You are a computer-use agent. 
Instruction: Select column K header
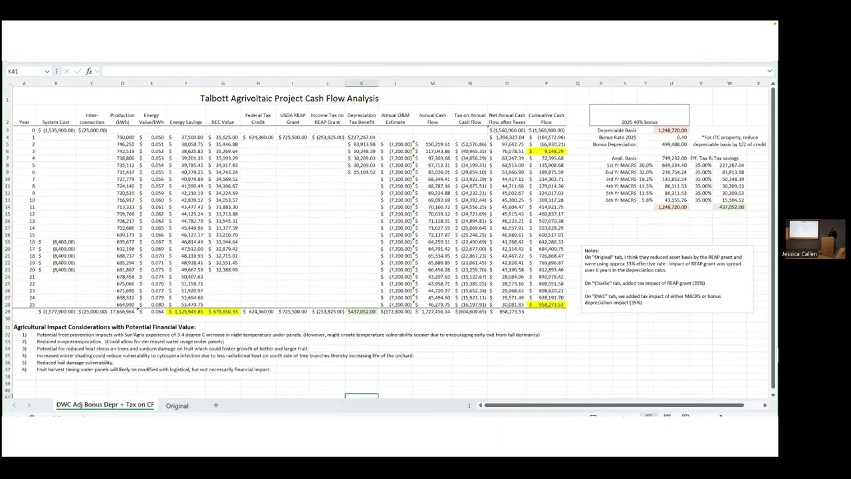click(362, 84)
